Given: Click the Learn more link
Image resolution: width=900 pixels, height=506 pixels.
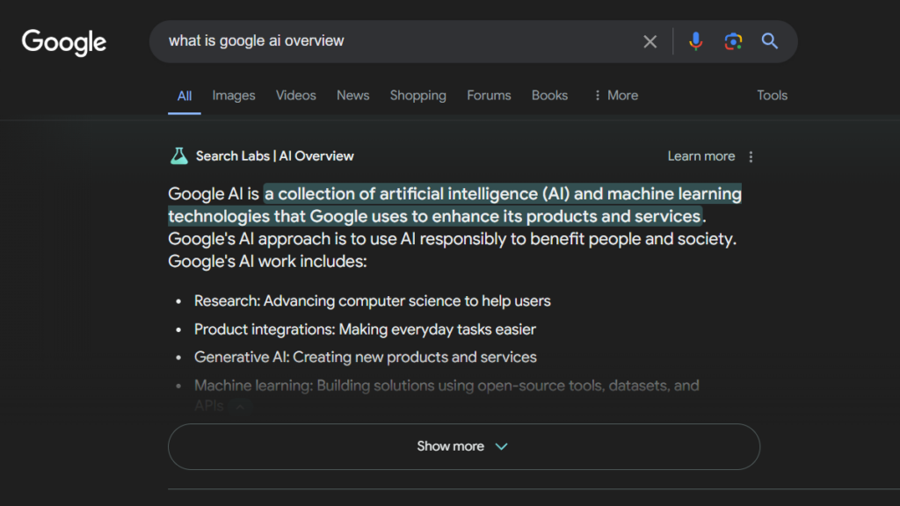Looking at the screenshot, I should pyautogui.click(x=700, y=156).
